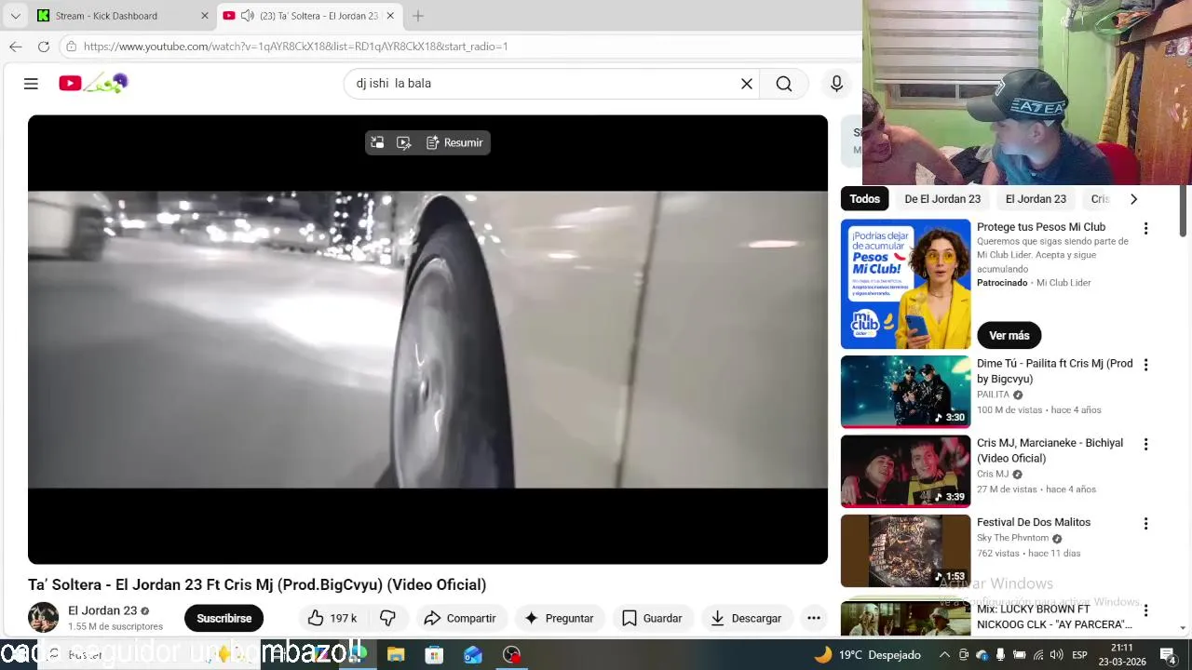Clear the search box text

pyautogui.click(x=747, y=84)
